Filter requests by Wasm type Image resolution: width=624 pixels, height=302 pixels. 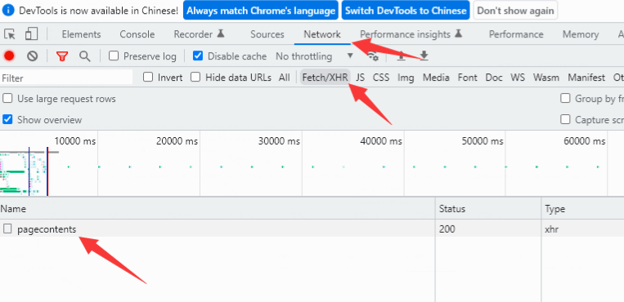click(546, 78)
